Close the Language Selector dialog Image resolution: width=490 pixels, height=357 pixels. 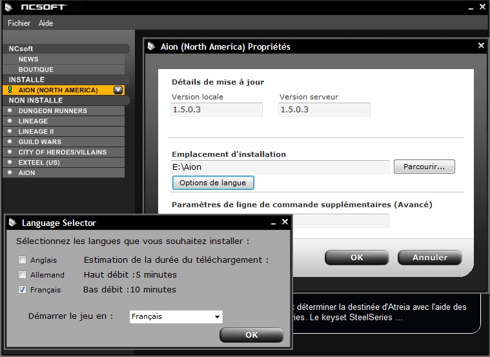tap(285, 222)
